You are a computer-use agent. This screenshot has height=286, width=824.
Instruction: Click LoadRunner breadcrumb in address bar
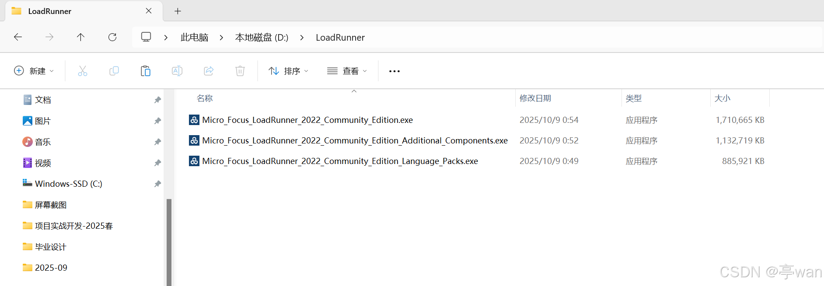[340, 38]
